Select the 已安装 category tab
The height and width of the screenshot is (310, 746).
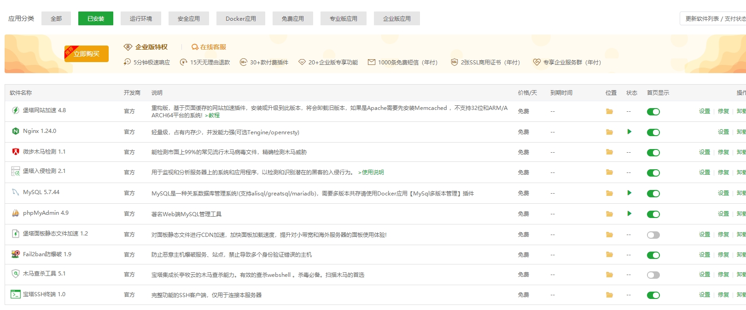pyautogui.click(x=96, y=18)
